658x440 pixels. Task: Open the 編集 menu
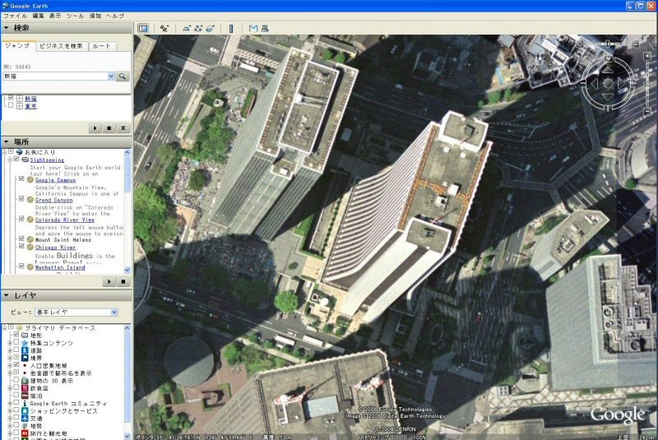[x=38, y=16]
